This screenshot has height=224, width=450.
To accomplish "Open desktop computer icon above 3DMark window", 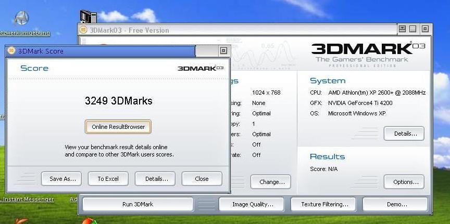I will 88,16.
